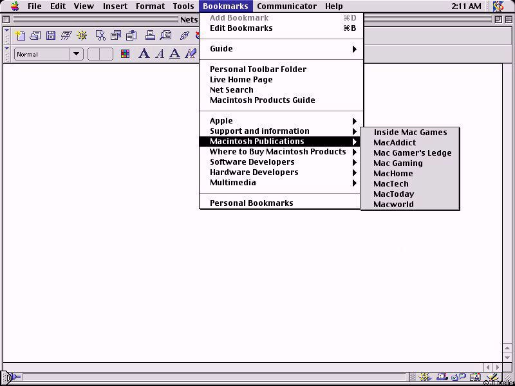Toggle underline text formatting
Viewport: 515px width, 386px height.
click(174, 54)
